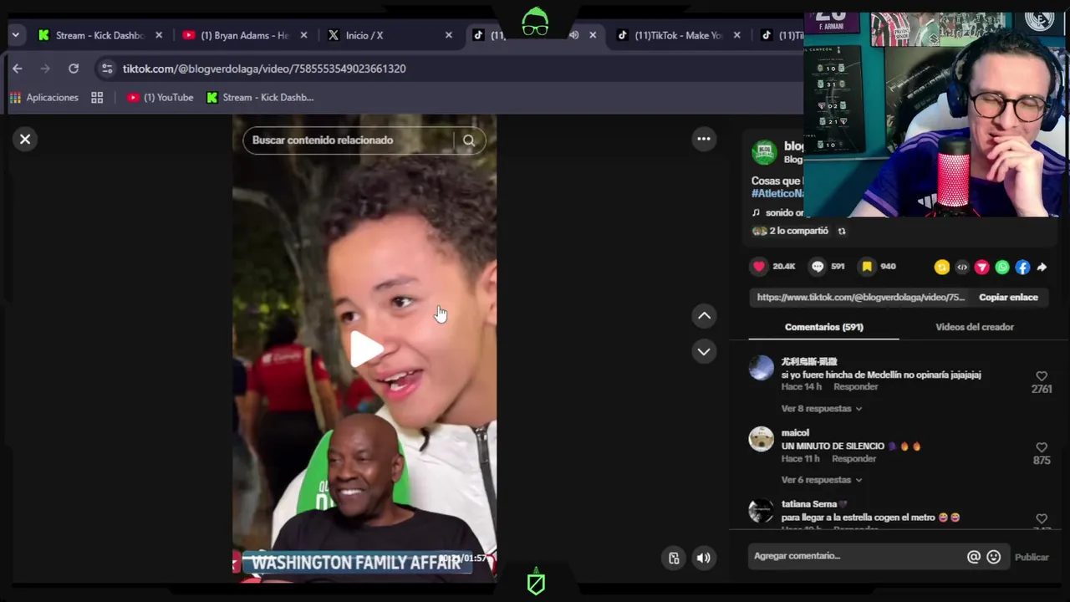Screen dimensions: 1070x602
Task: Close the TikTok - Make Your Day tab
Action: (736, 35)
